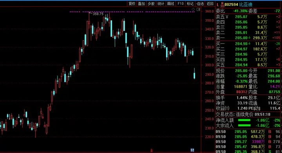Click the red L icon before the stock code
282x153 pixels.
tap(218, 5)
